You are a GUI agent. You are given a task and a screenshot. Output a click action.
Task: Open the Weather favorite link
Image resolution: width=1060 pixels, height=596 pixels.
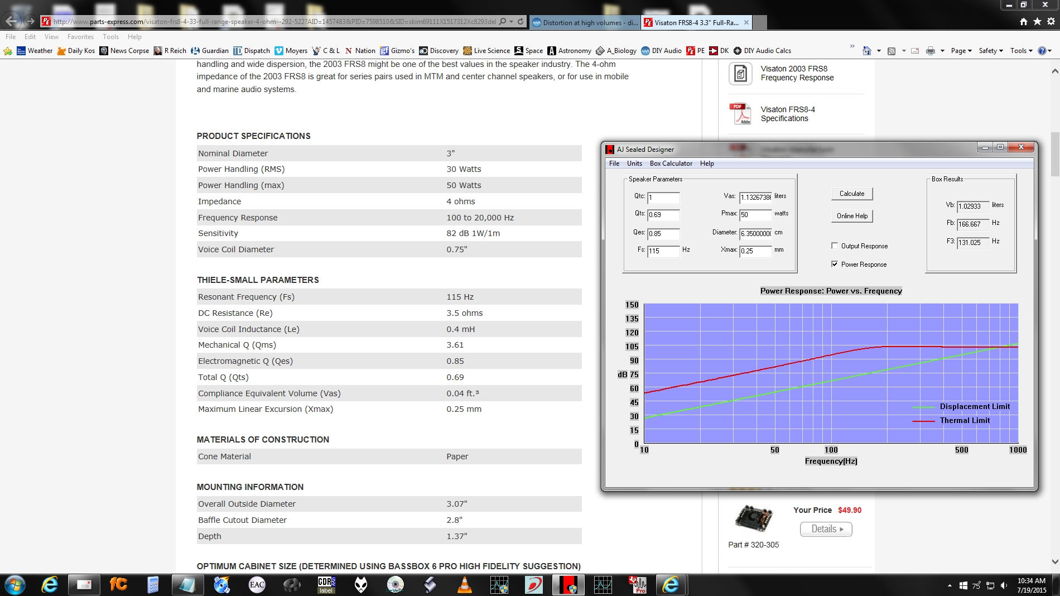click(x=35, y=51)
